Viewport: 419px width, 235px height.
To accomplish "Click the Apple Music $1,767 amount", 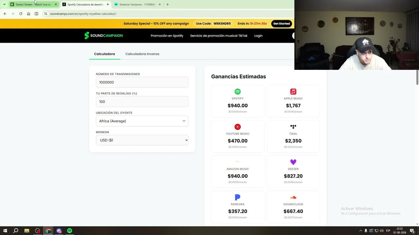I will [x=293, y=106].
